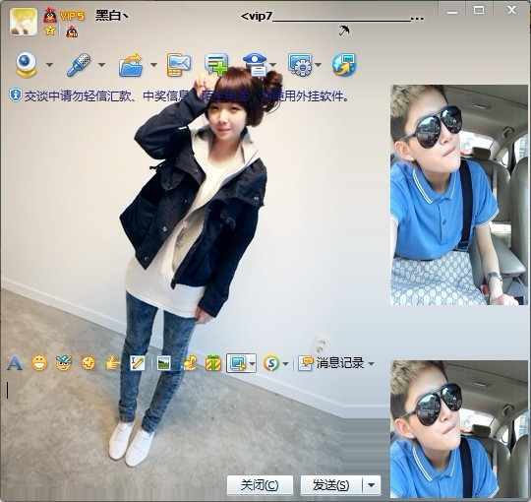The image size is (531, 502).
Task: Choose an emoticon from the smiley face
Action: pos(39,363)
